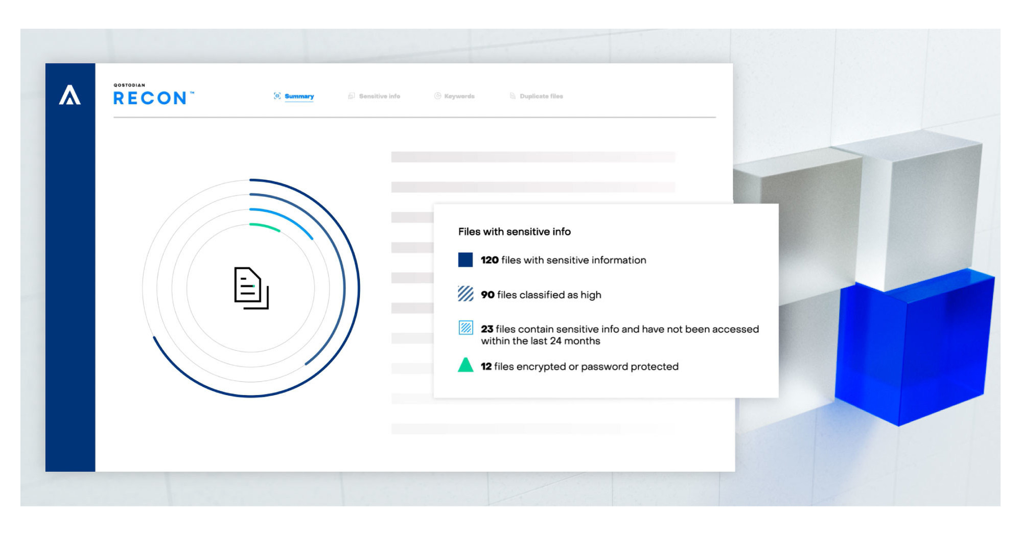Switch to the Keywords tab
The width and height of the screenshot is (1021, 535).
pos(459,96)
